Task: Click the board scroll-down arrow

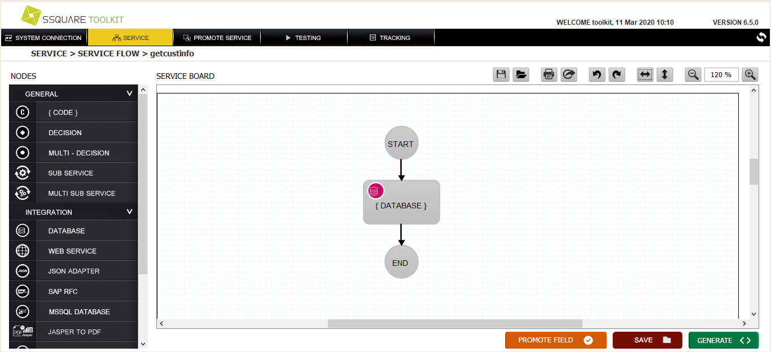Action: pos(754,314)
